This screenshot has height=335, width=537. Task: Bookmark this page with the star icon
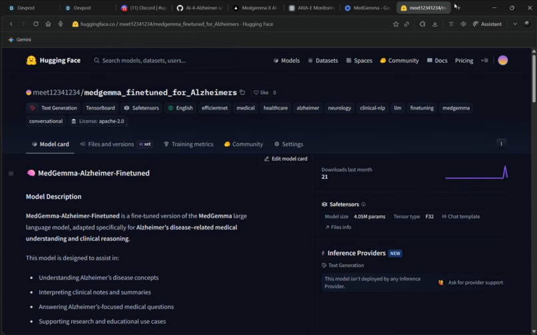396,24
